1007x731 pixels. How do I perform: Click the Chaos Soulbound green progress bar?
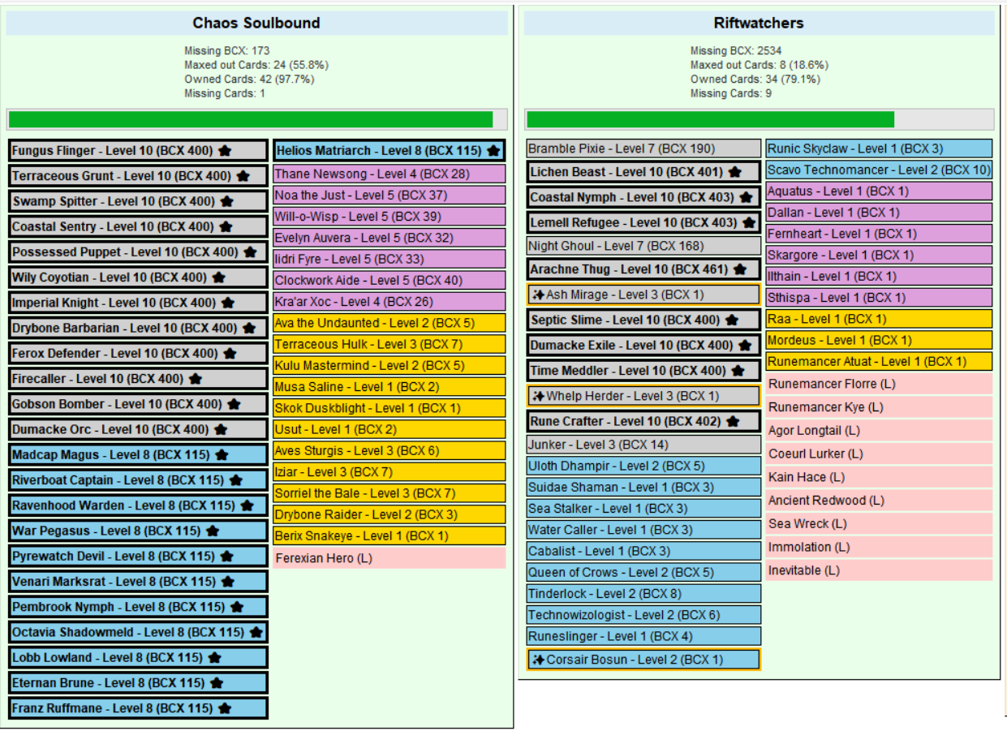click(251, 120)
